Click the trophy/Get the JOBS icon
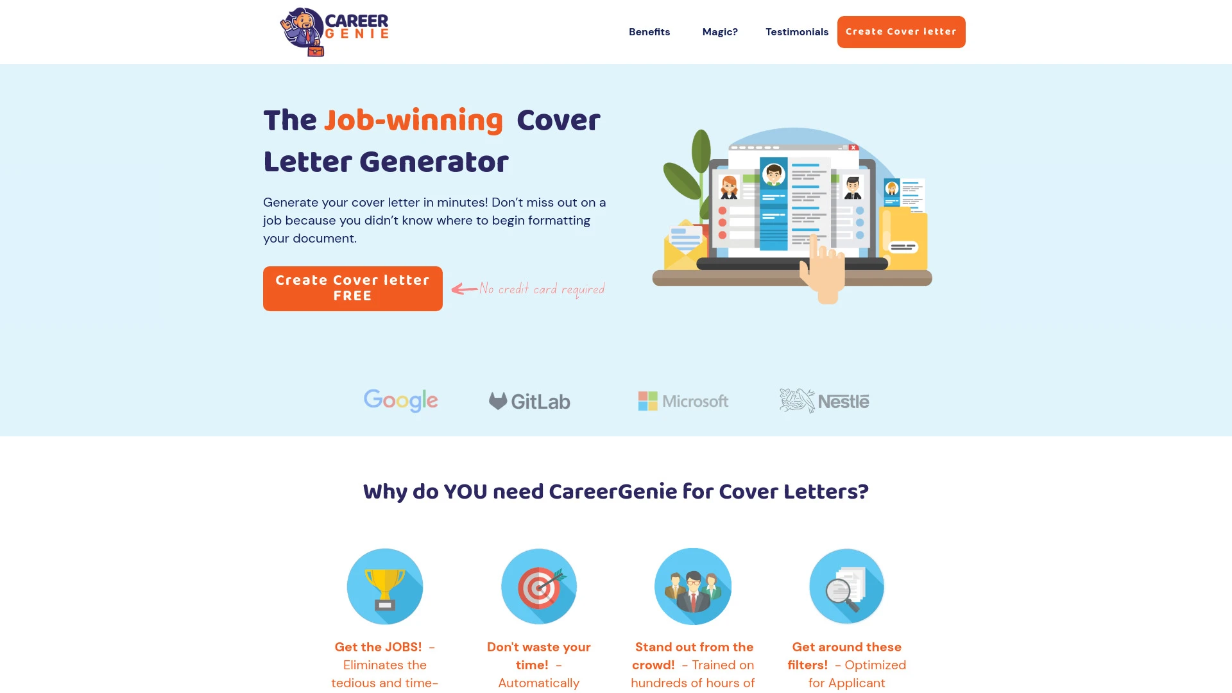Screen dimensions: 1232x693 pos(385,586)
